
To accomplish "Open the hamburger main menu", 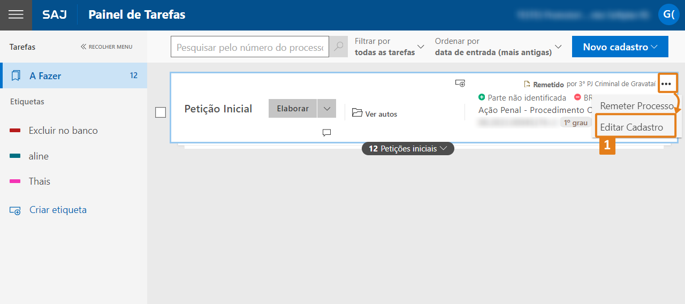I will click(16, 15).
